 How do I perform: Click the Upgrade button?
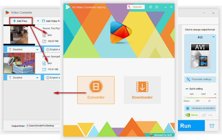click(136, 7)
